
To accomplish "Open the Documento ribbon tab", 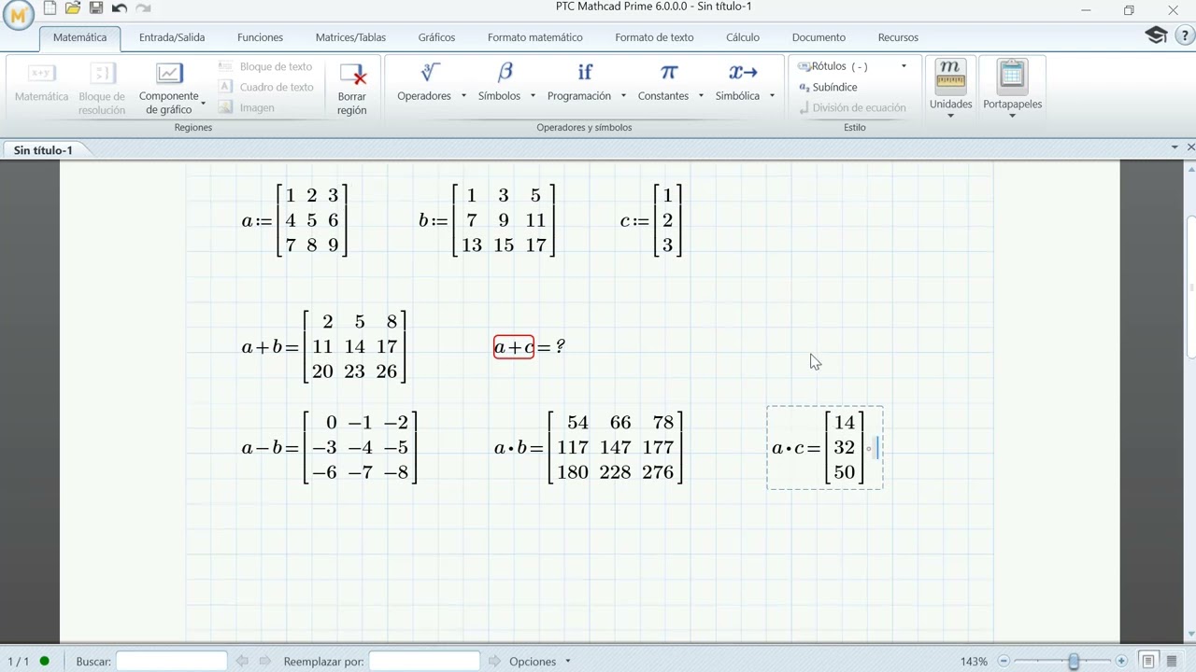I will 819,37.
